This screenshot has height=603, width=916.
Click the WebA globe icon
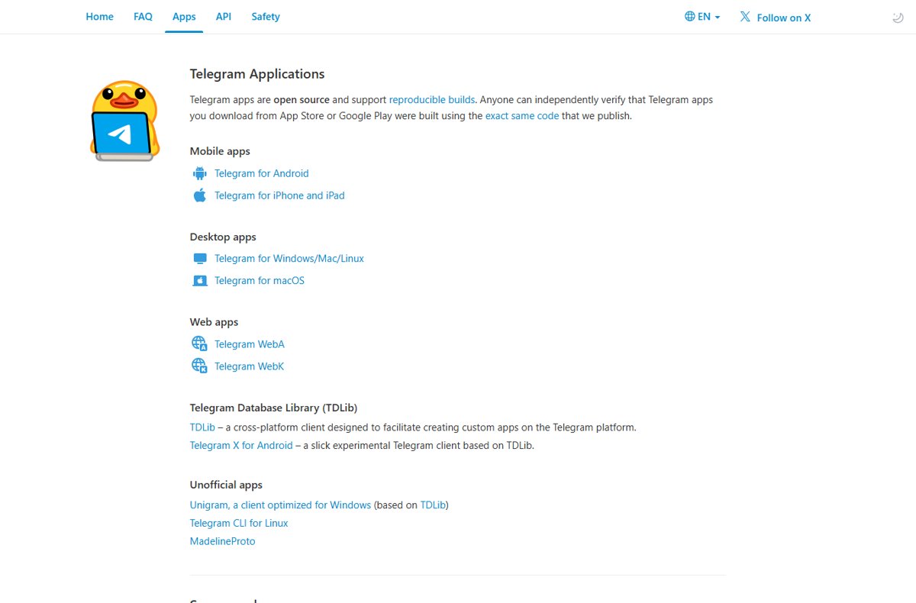[x=199, y=344]
